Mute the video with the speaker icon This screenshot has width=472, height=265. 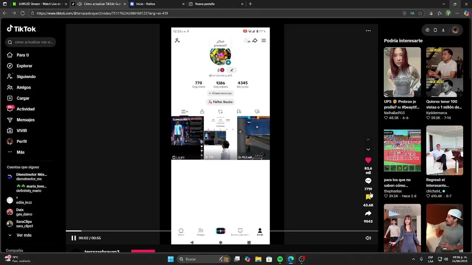coord(368,238)
